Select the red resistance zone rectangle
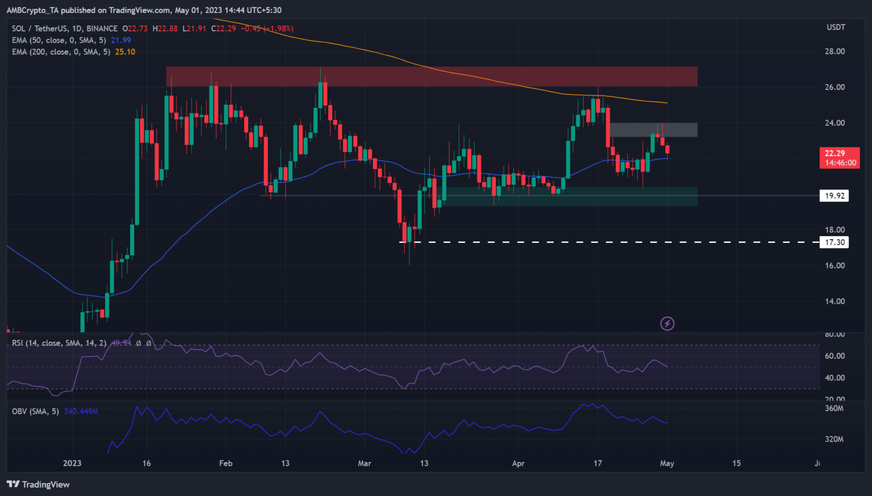 click(x=431, y=77)
